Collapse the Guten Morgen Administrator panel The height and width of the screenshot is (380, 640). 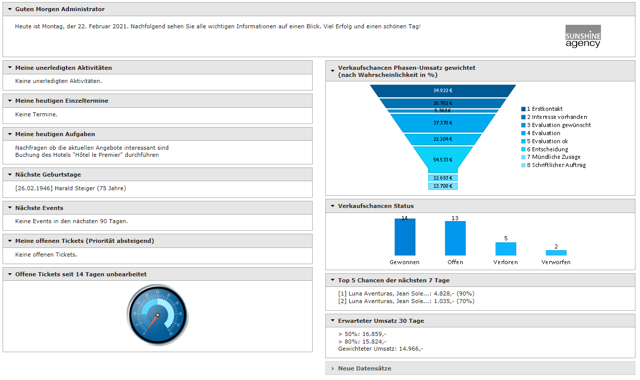coord(10,9)
